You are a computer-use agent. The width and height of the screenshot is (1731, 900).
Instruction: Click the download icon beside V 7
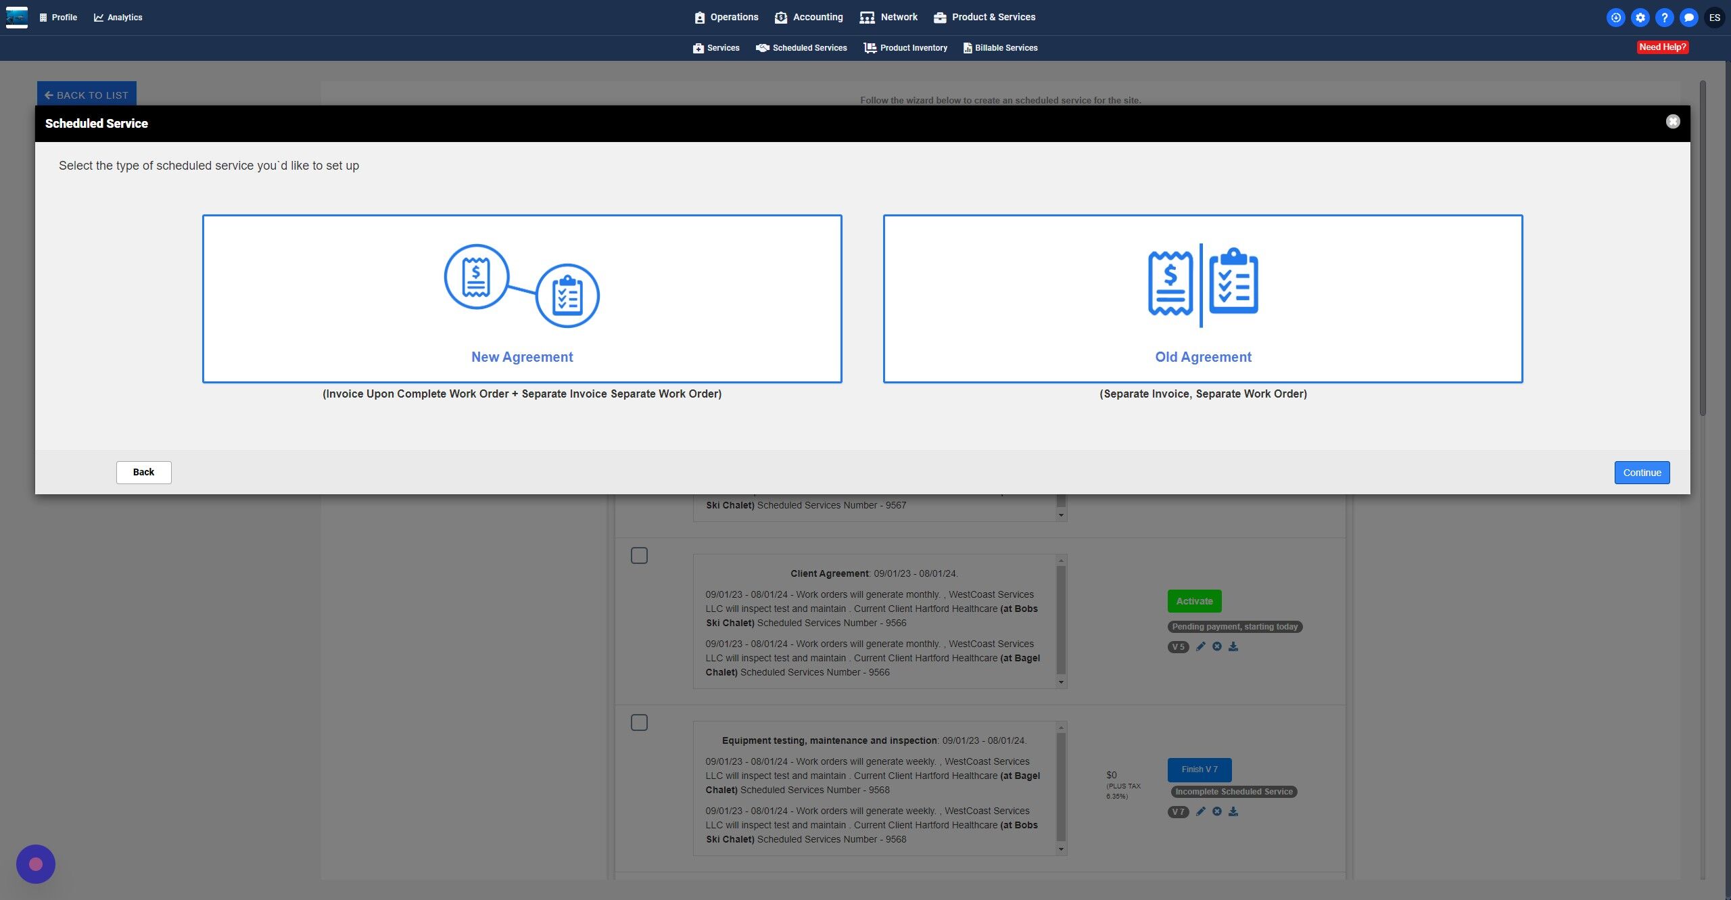pos(1233,811)
